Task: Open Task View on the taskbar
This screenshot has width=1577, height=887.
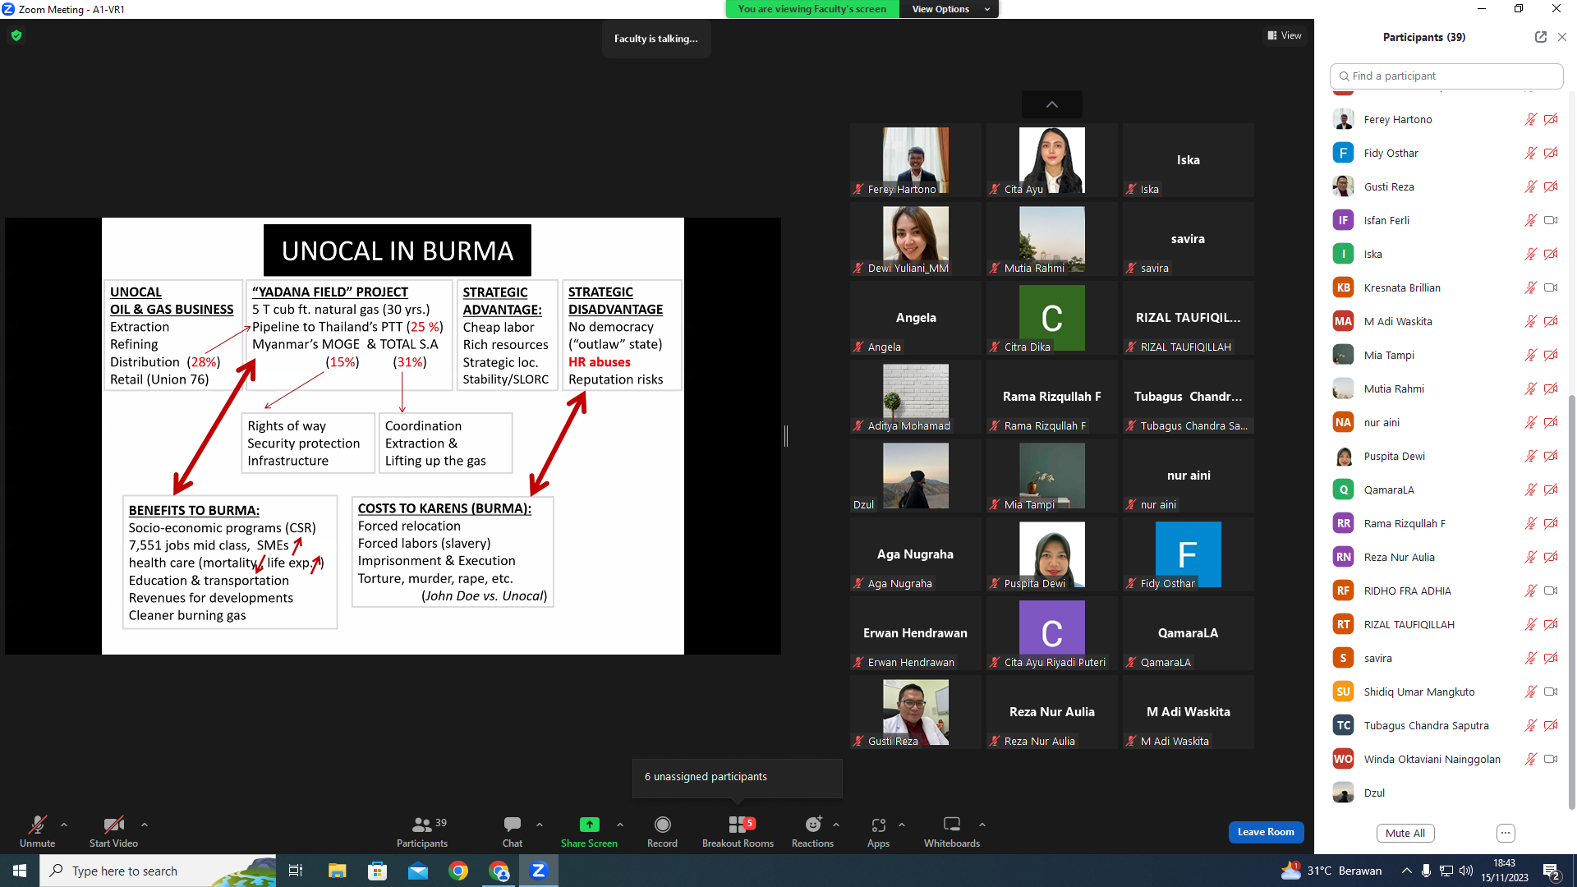Action: point(296,871)
